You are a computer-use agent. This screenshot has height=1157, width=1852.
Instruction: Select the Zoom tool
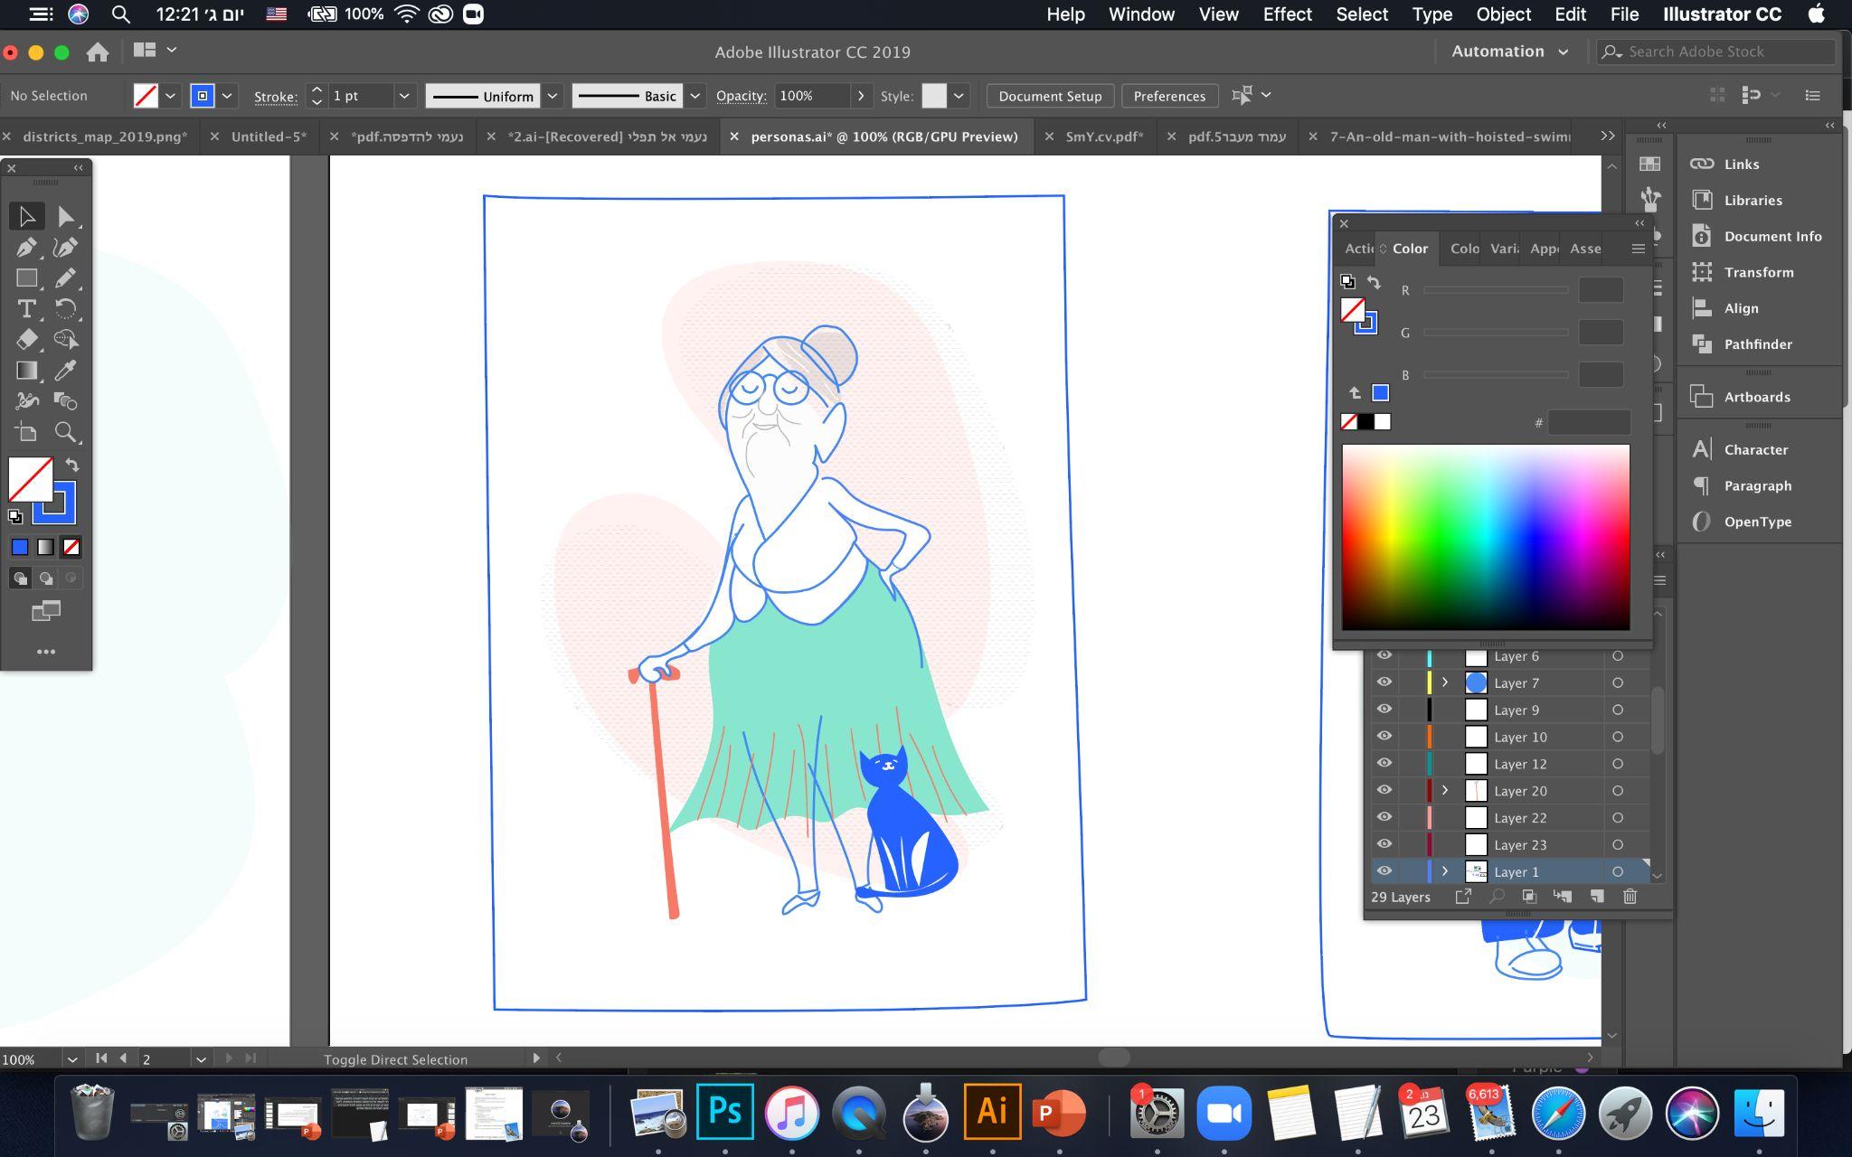tap(65, 432)
